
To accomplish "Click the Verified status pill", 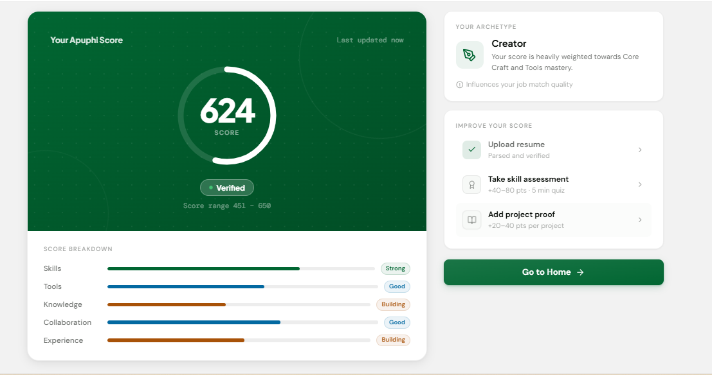I will click(227, 187).
